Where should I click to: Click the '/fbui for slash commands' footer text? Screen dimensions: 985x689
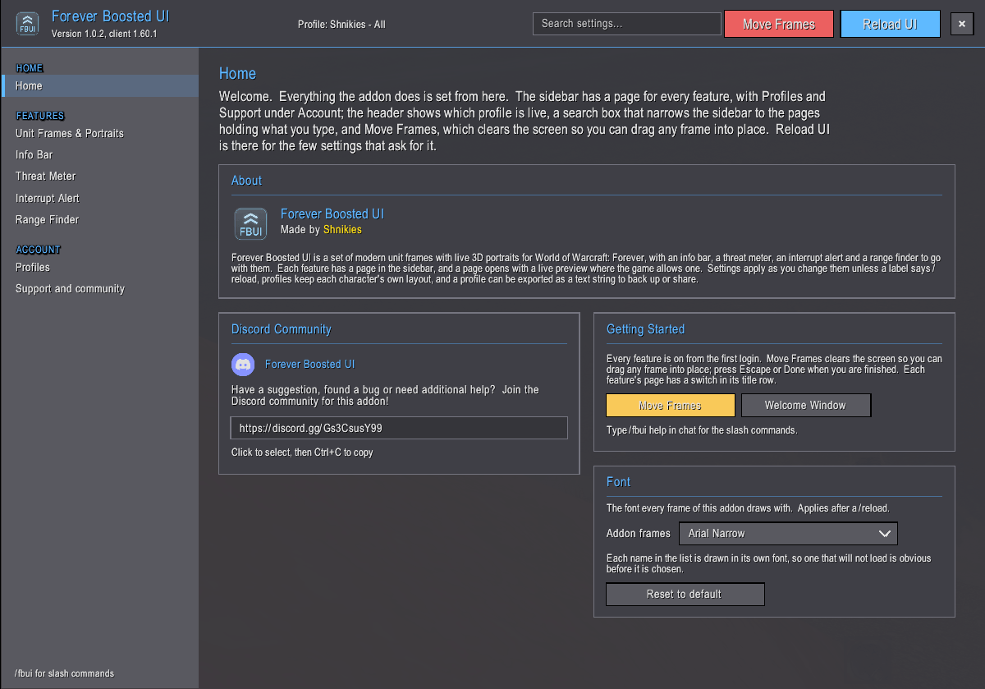click(x=64, y=673)
